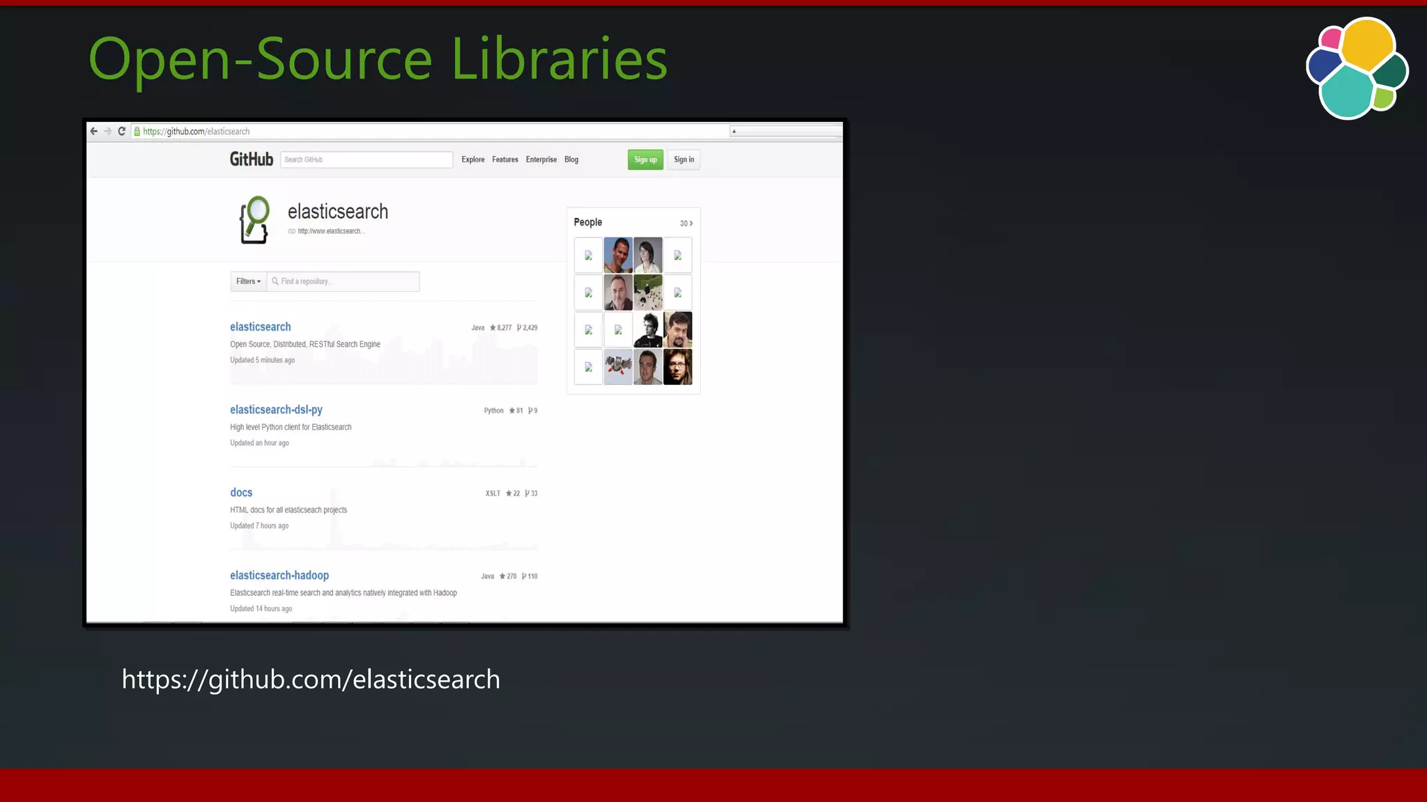Click 'High level Python client for Elasticsearch' description
Viewport: 1427px width, 802px height.
click(x=291, y=427)
